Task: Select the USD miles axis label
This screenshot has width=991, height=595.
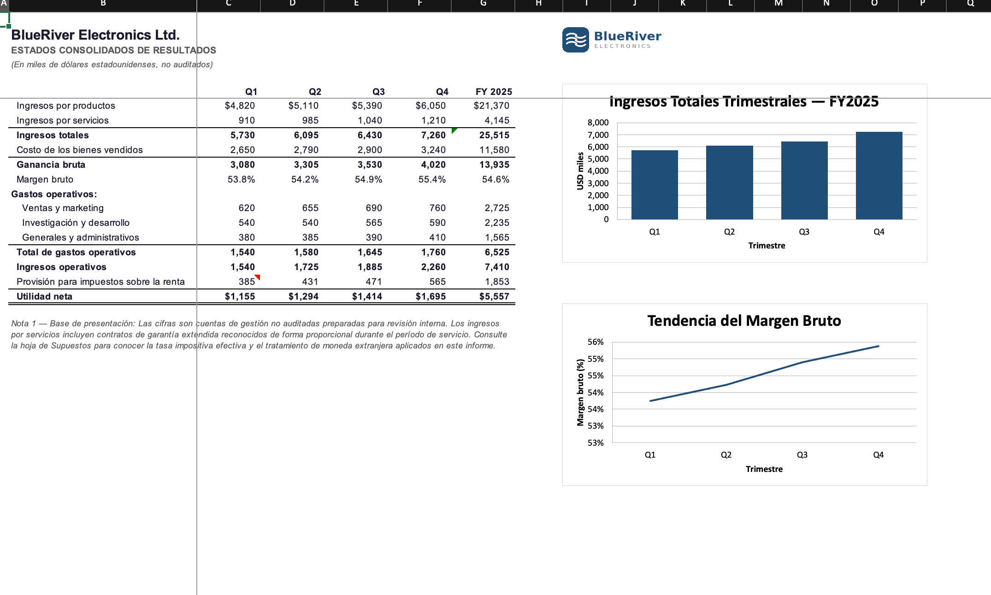Action: [580, 171]
